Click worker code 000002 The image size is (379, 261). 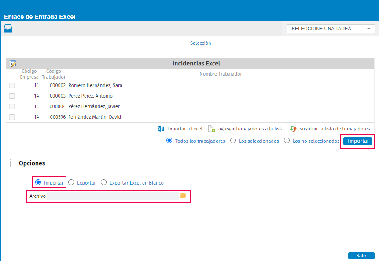58,85
